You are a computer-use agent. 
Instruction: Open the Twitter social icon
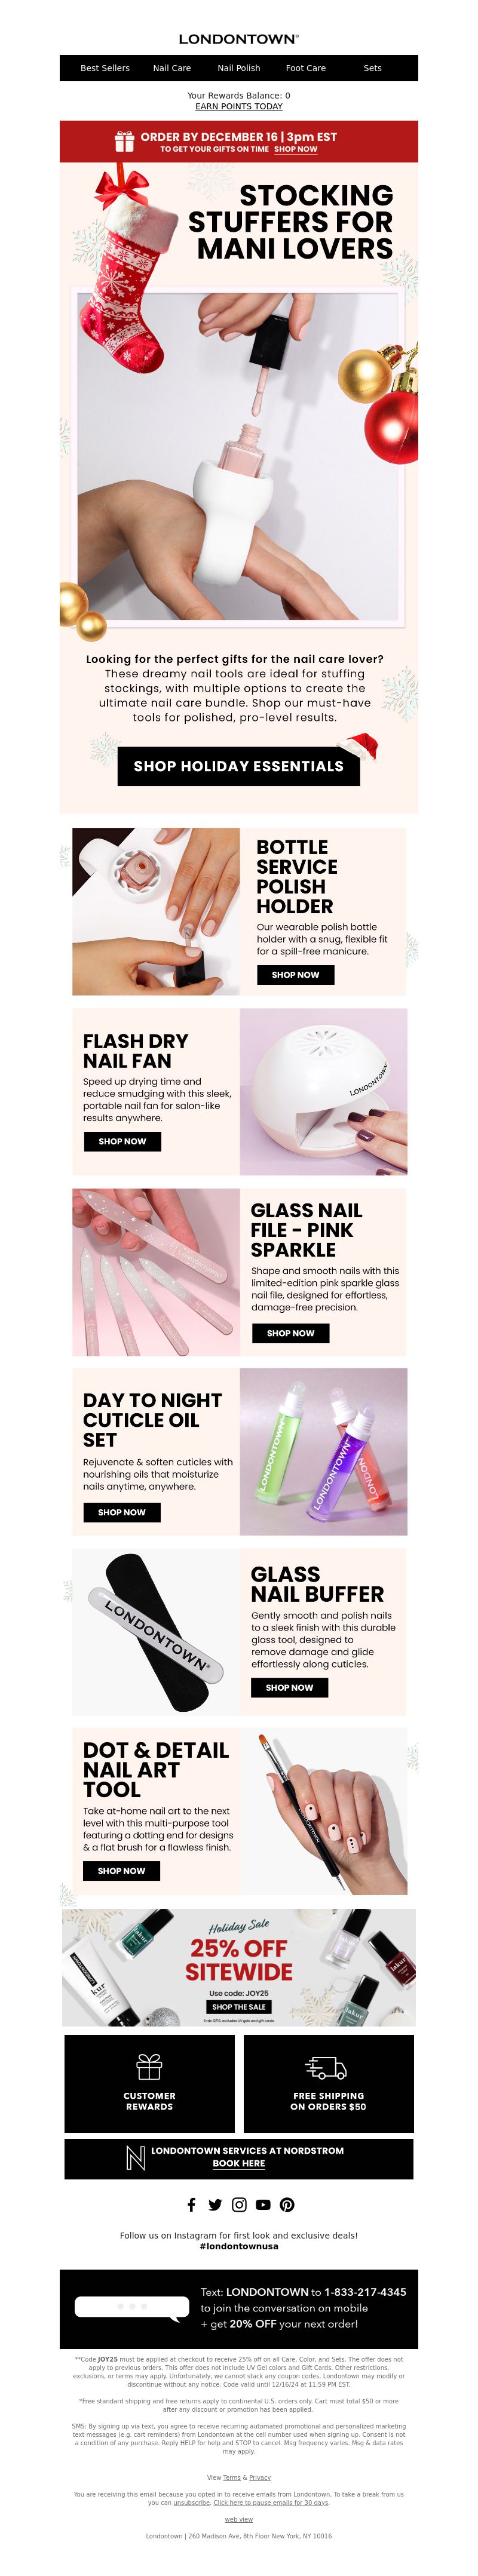(215, 2204)
